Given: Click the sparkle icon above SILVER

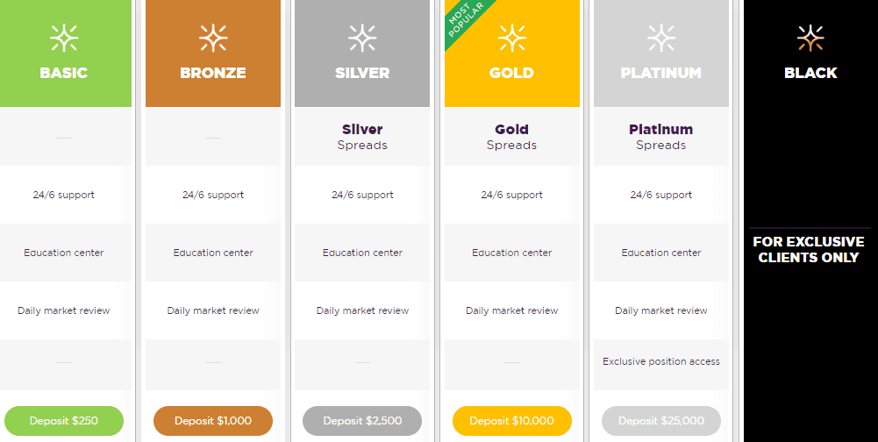Looking at the screenshot, I should click(x=362, y=38).
